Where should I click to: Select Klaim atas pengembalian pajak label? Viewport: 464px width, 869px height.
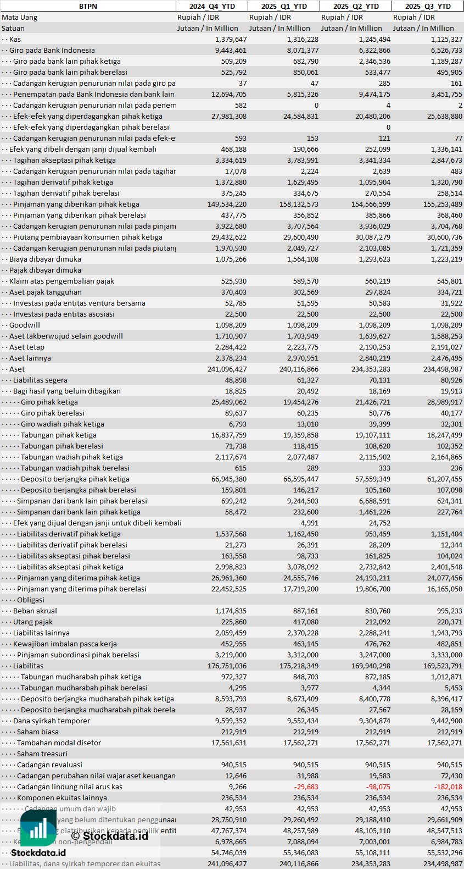(x=62, y=281)
